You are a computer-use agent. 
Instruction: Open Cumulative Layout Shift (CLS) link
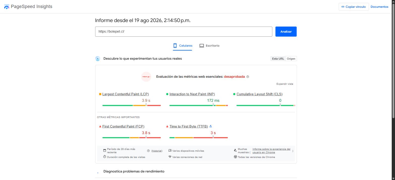click(259, 94)
